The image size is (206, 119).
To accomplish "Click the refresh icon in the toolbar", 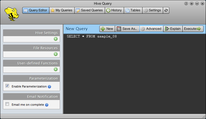I will pyautogui.click(x=166, y=10).
